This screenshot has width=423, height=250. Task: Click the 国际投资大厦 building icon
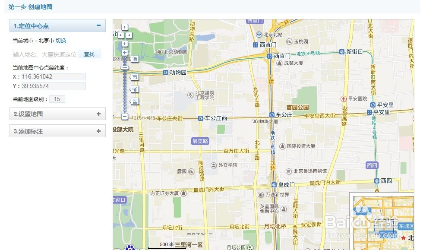[x=282, y=146]
